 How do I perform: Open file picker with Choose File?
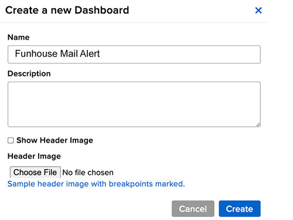[35, 172]
